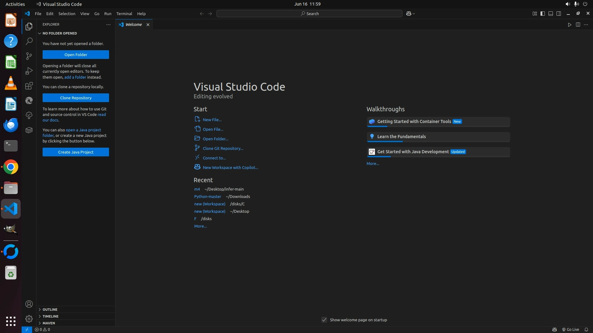
Task: Toggle the primary side bar layout button
Action: (x=543, y=14)
